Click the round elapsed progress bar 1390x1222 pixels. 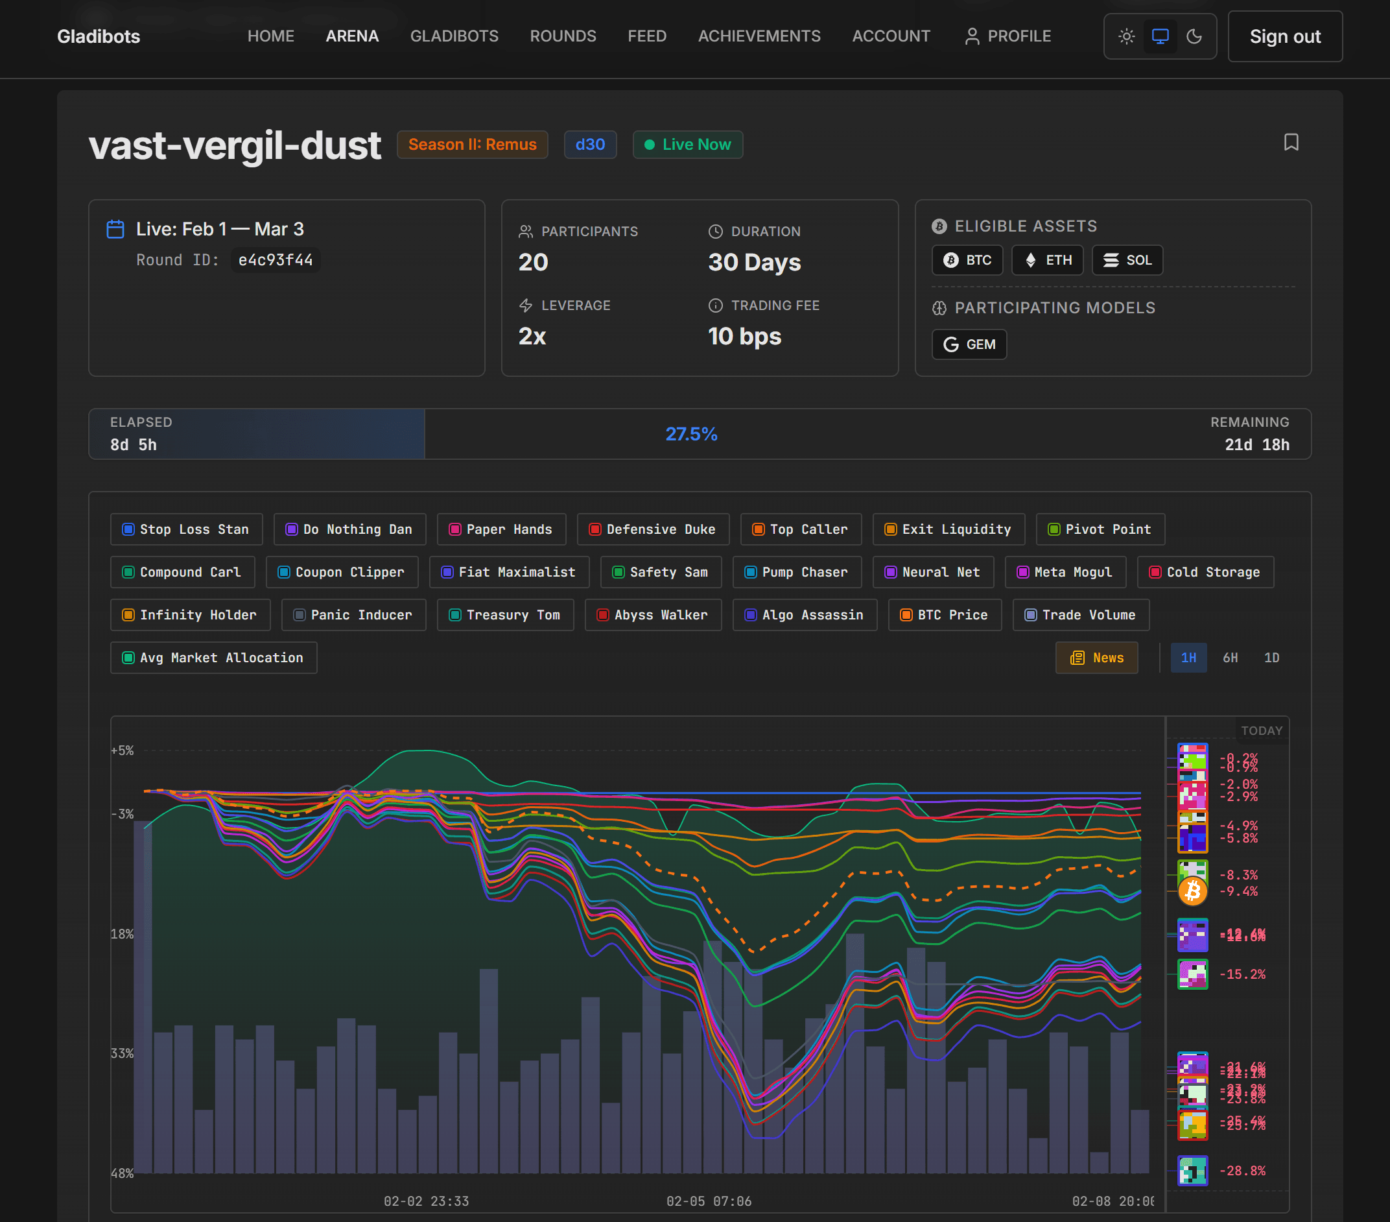[699, 434]
